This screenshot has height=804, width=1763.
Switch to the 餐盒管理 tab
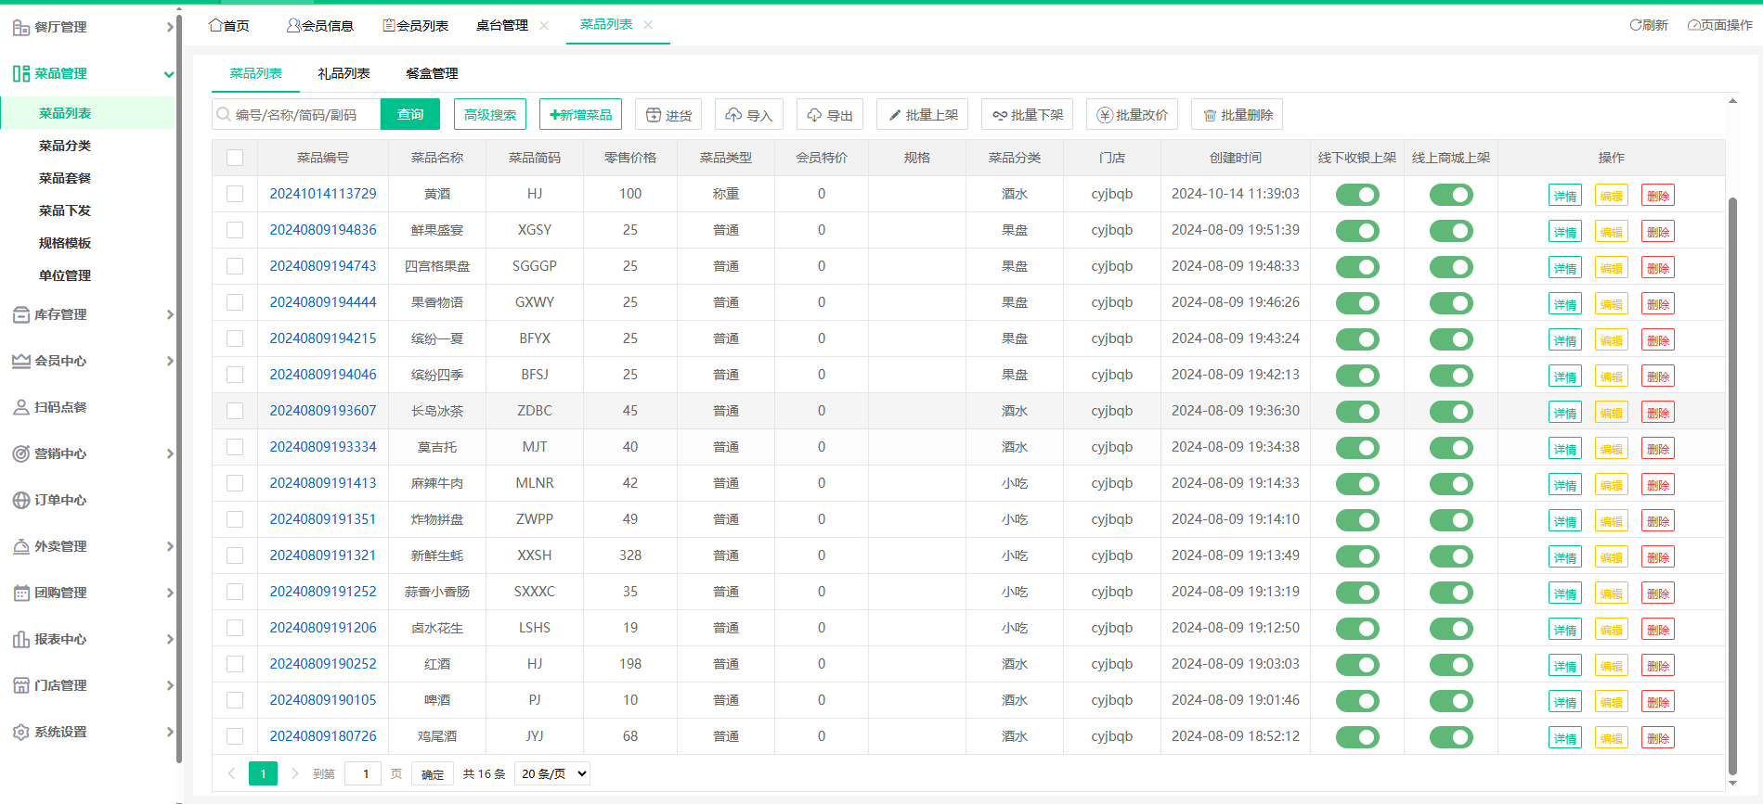[x=432, y=73]
